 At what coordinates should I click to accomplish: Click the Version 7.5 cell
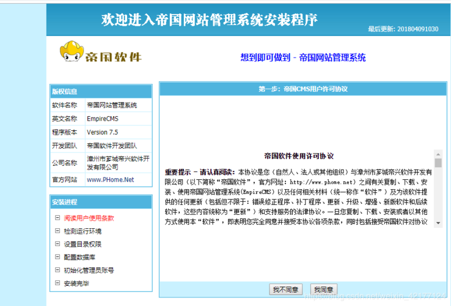pos(119,132)
